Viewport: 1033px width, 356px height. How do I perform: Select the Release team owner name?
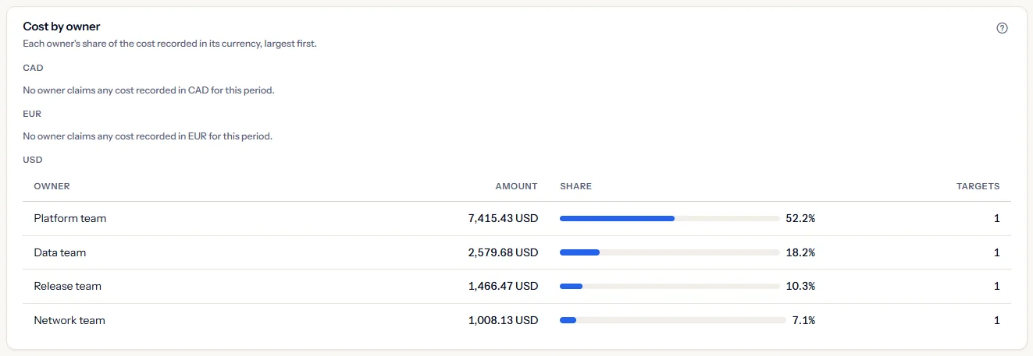coord(68,287)
